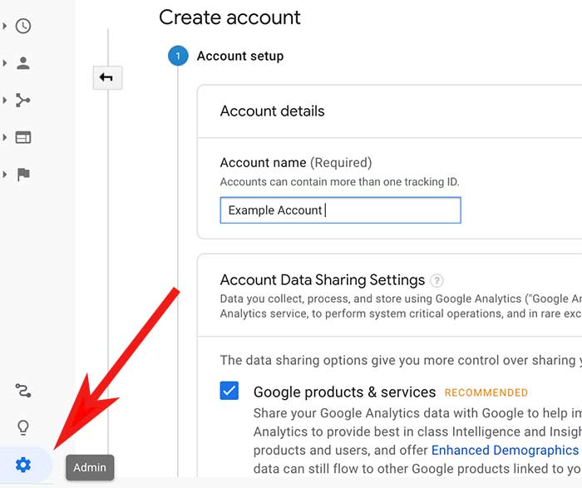
Task: Uncheck the Google products & services checkbox
Action: (x=229, y=391)
